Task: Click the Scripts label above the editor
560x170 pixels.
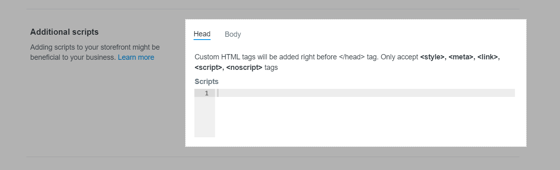Action: [x=207, y=82]
